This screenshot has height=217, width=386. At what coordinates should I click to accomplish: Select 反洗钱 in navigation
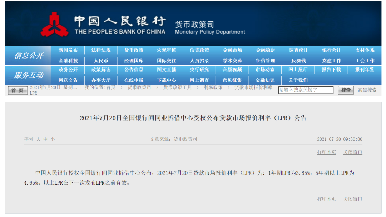pos(298,61)
